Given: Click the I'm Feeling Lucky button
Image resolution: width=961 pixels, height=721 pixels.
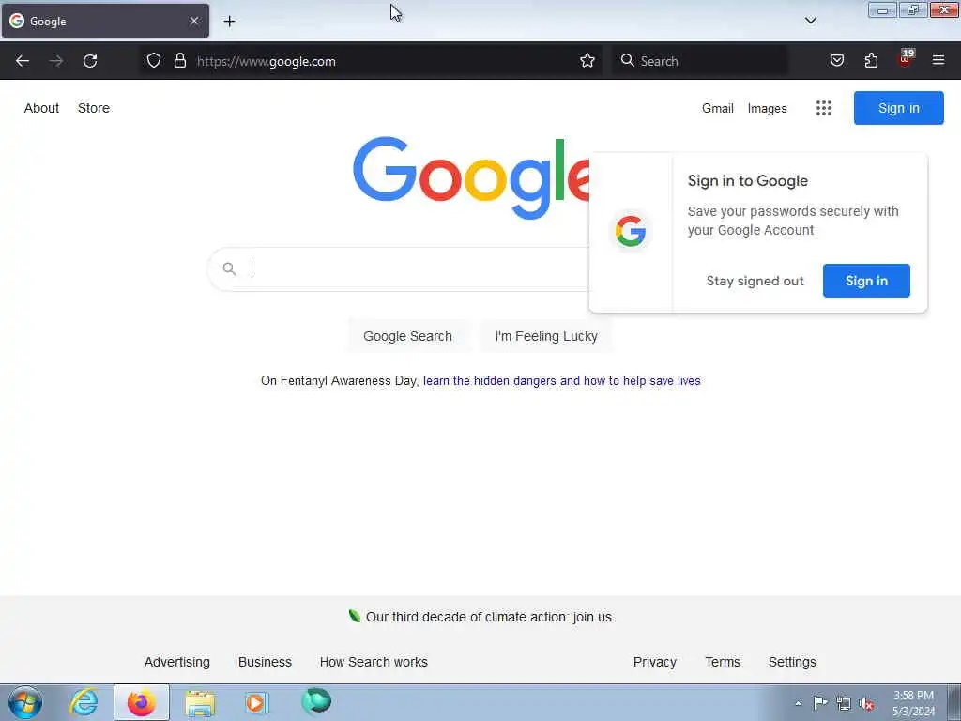Looking at the screenshot, I should (546, 336).
